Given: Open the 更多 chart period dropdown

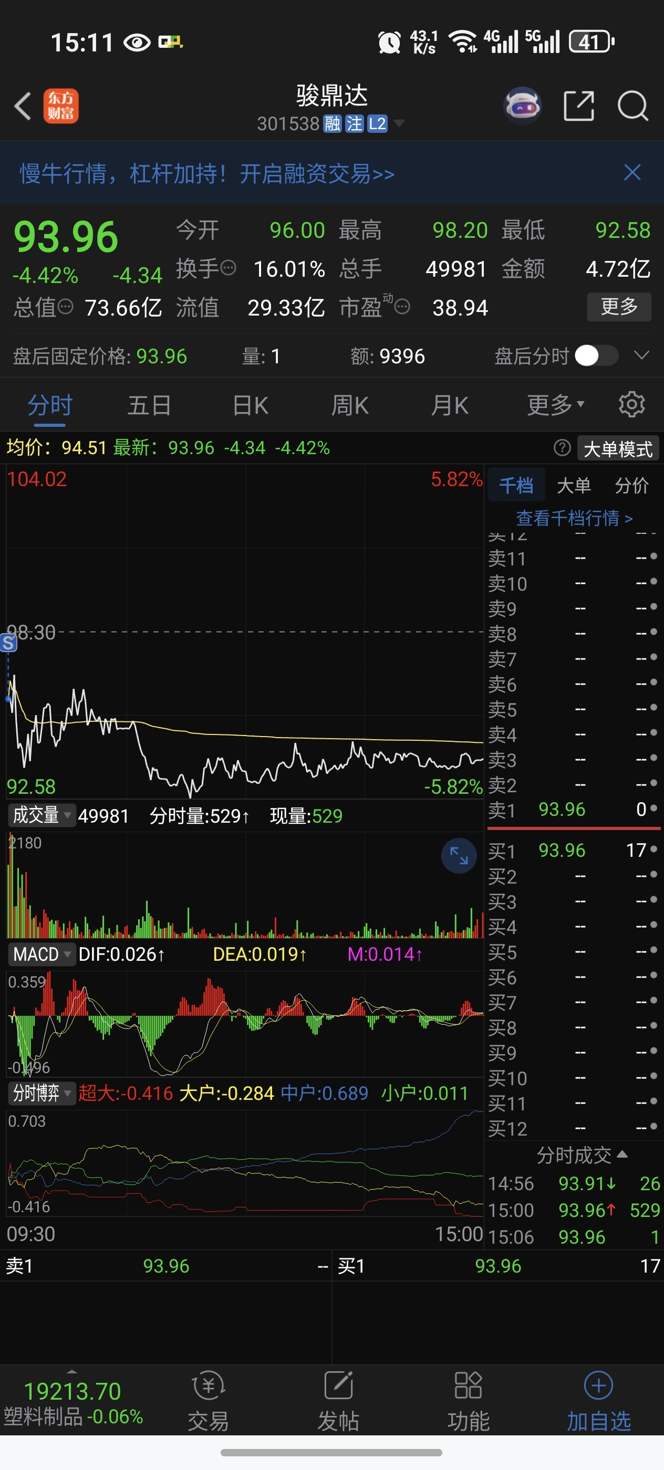Looking at the screenshot, I should click(x=555, y=405).
